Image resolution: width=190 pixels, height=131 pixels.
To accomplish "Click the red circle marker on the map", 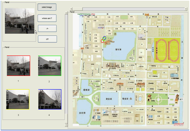I will [x=102, y=41].
